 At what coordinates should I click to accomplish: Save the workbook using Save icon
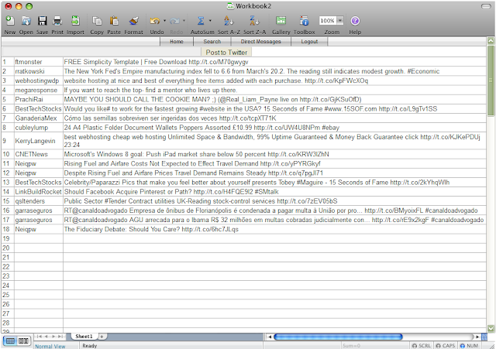tap(42, 21)
